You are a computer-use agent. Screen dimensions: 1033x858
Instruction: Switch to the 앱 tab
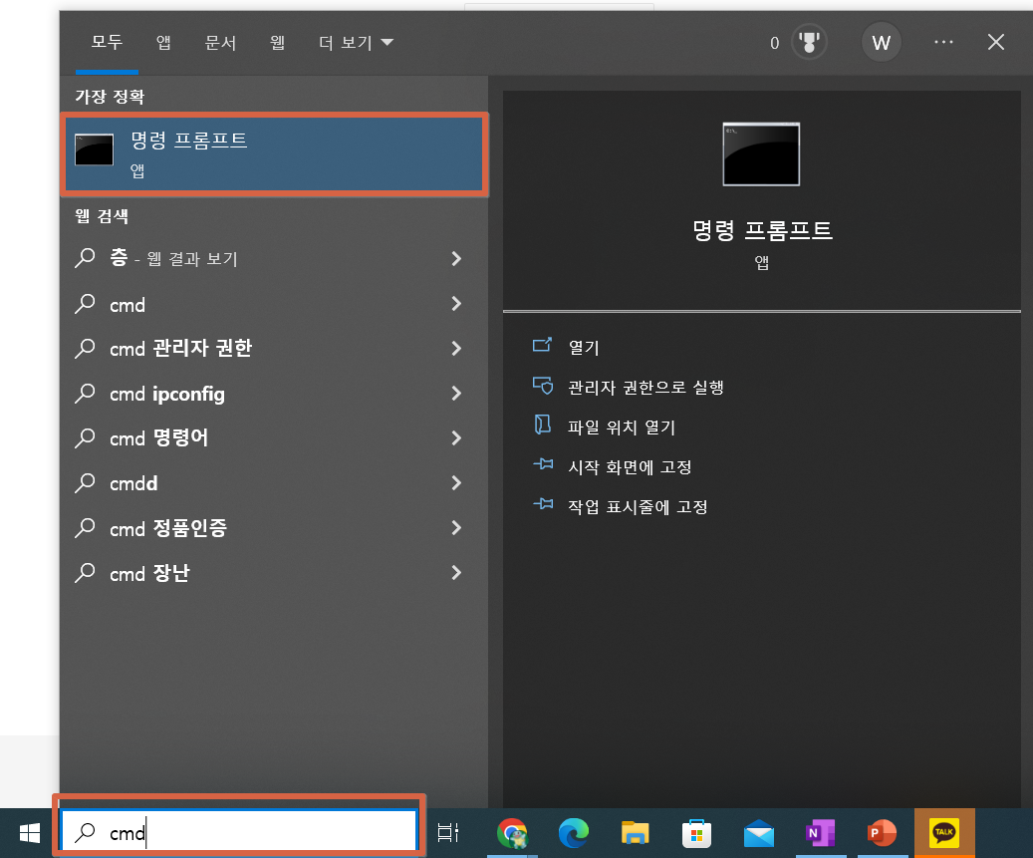[163, 43]
